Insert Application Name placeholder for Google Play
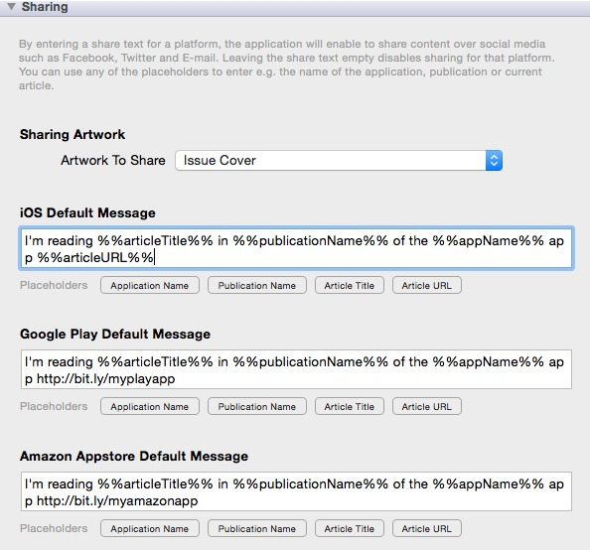This screenshot has height=550, width=590. (x=150, y=407)
